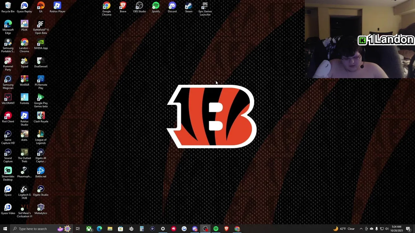The height and width of the screenshot is (233, 415).
Task: Select the Discord desktop icon
Action: coord(172,8)
